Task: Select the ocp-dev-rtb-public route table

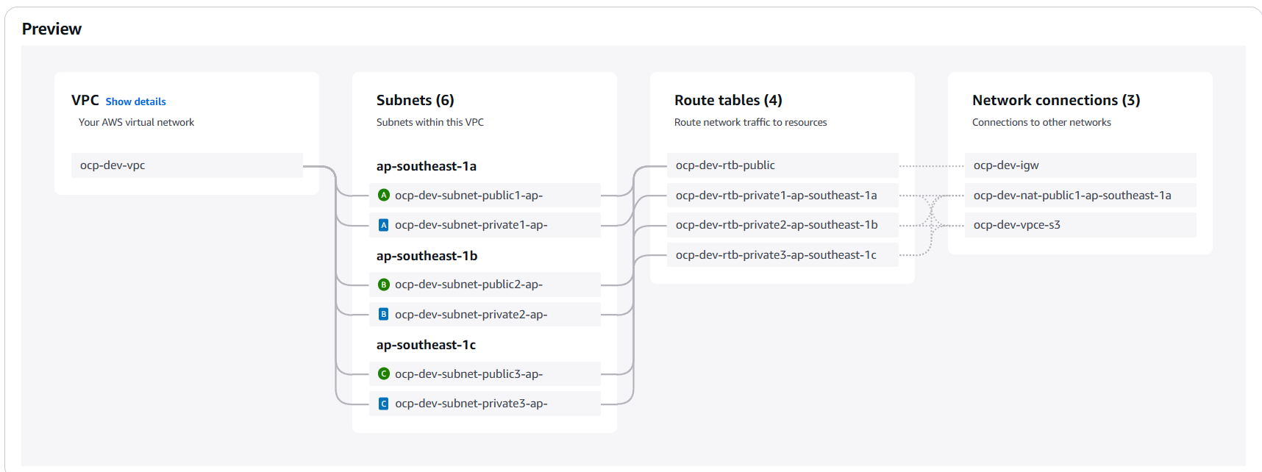Action: point(782,165)
